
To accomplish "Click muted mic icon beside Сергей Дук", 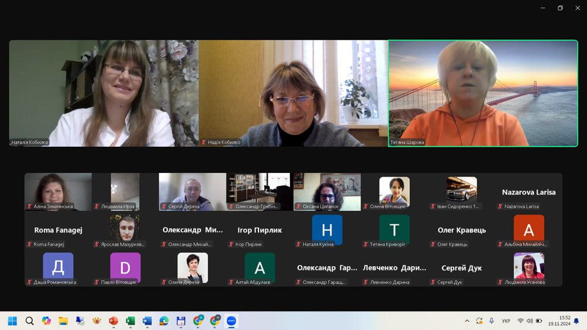I will coord(433,282).
